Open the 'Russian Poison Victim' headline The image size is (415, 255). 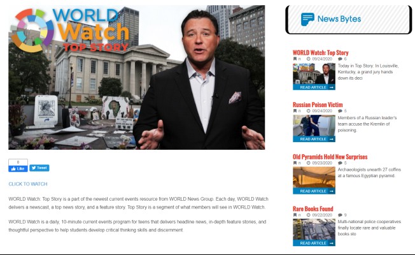(318, 105)
